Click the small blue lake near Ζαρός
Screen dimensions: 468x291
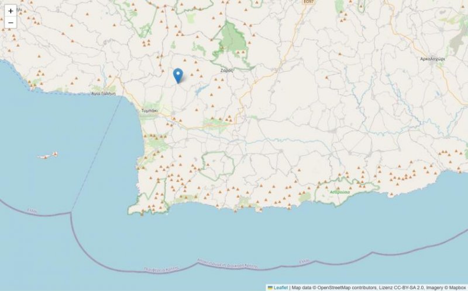click(202, 89)
